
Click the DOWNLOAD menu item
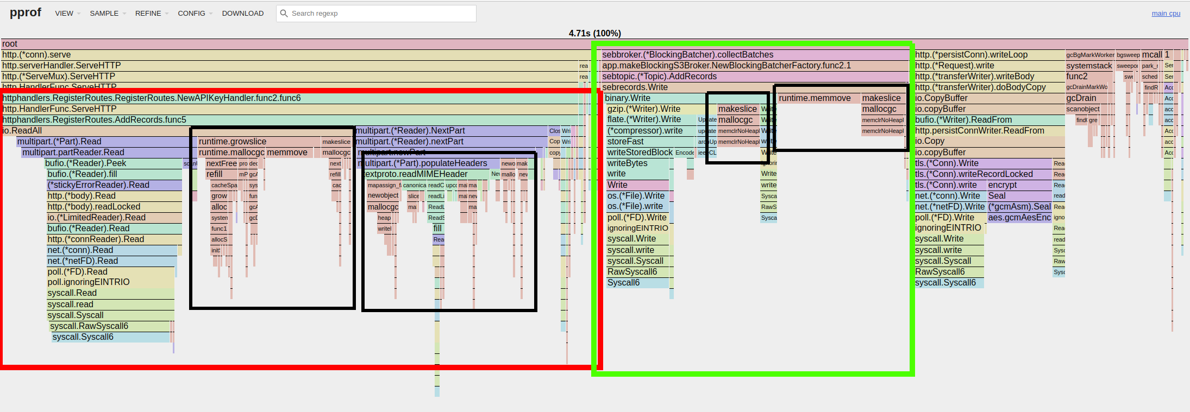coord(243,13)
